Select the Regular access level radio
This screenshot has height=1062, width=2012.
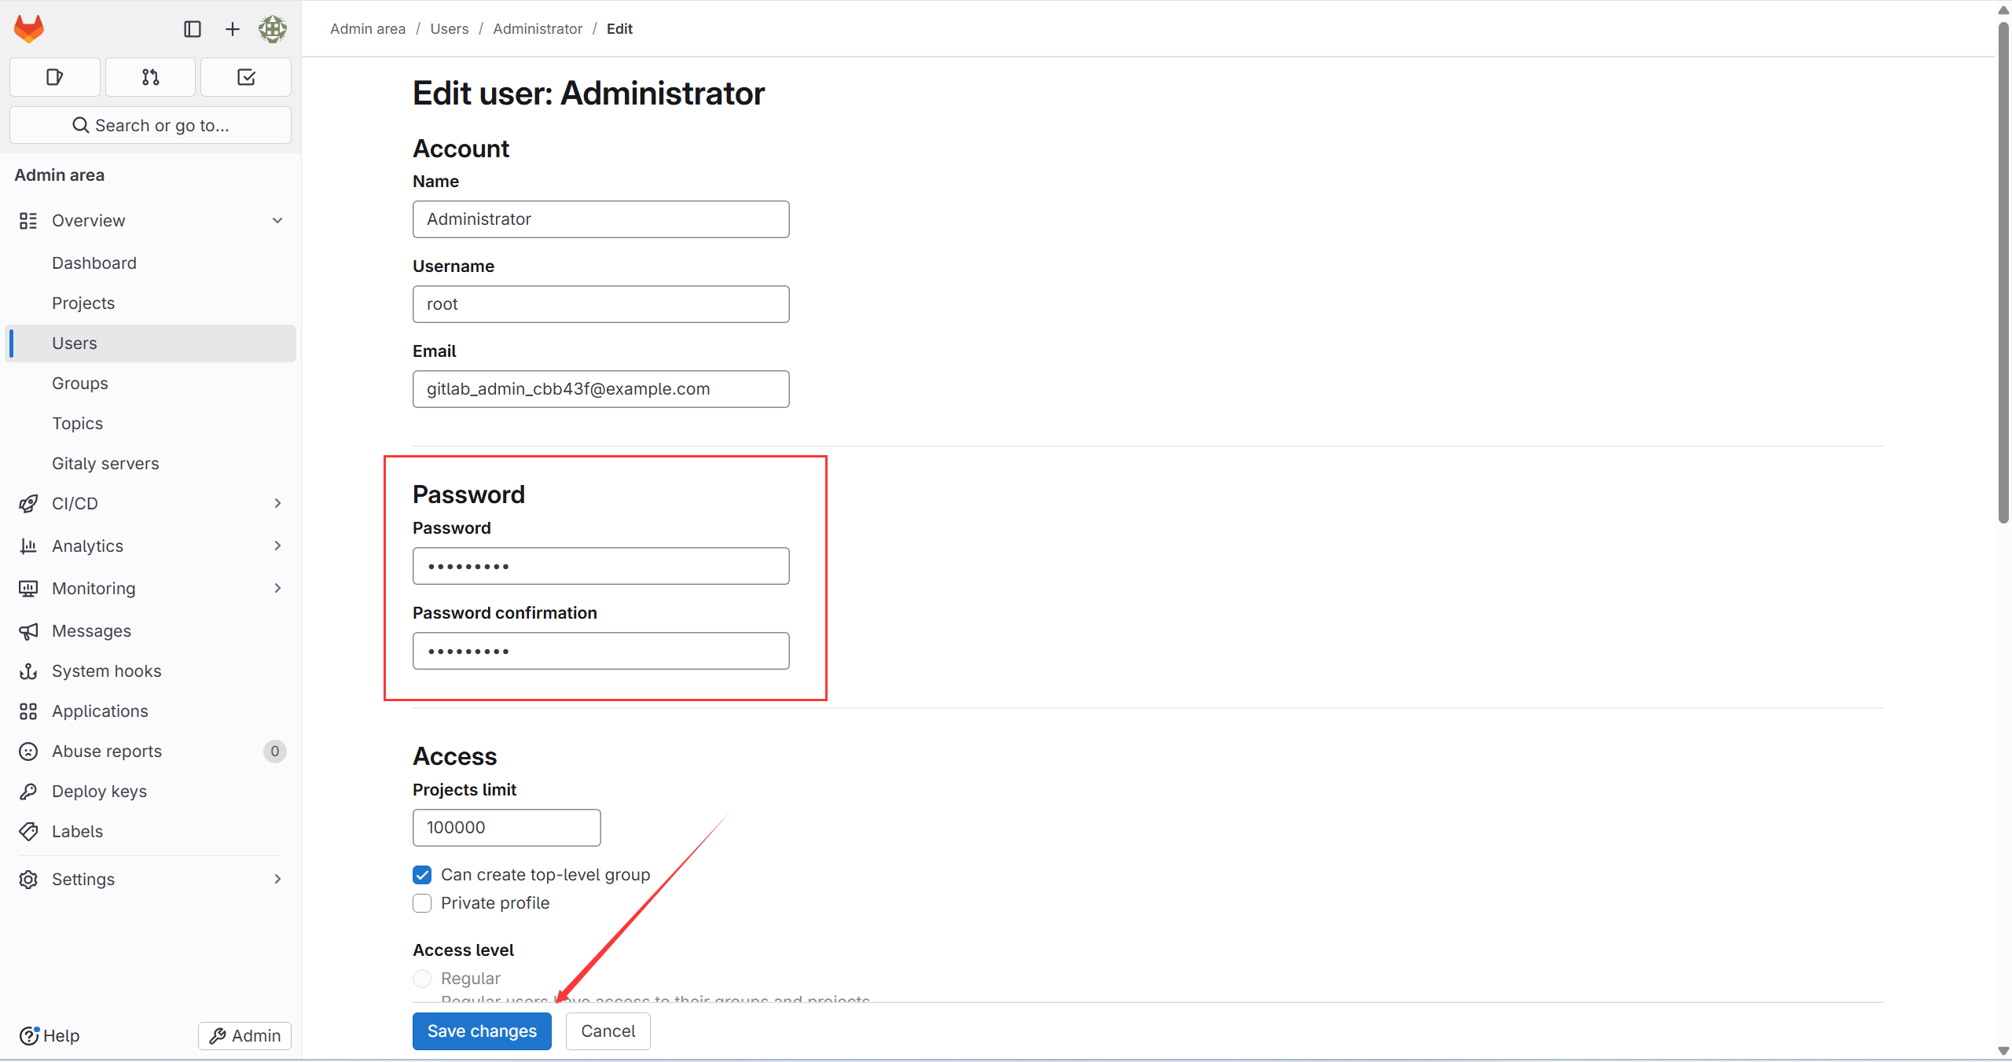coord(422,979)
